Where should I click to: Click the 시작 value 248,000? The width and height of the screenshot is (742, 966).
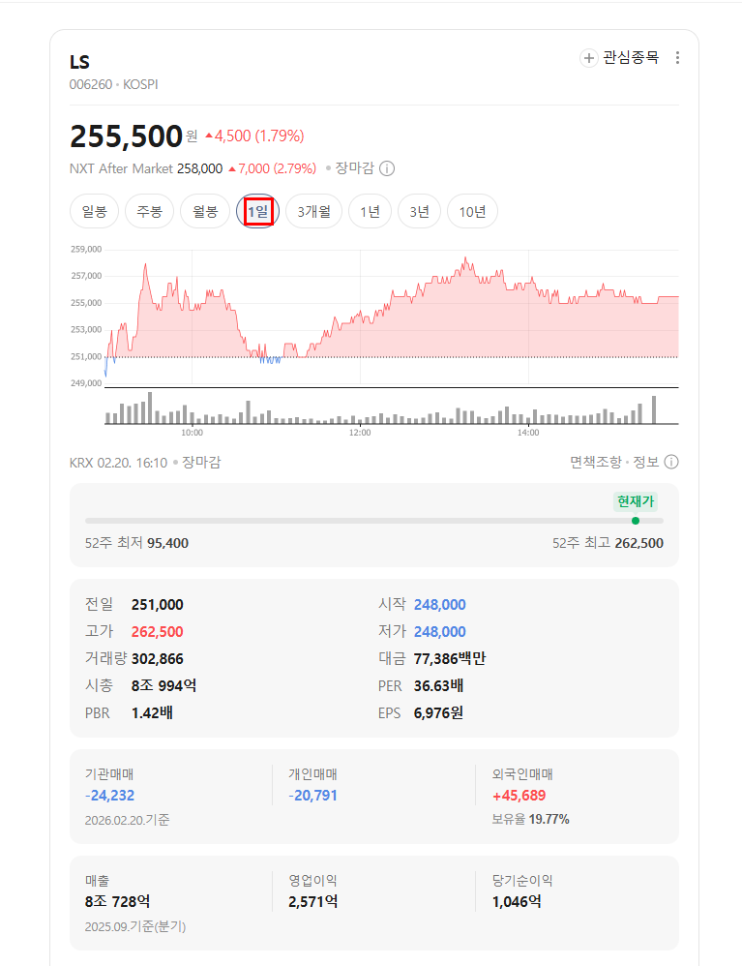(439, 605)
